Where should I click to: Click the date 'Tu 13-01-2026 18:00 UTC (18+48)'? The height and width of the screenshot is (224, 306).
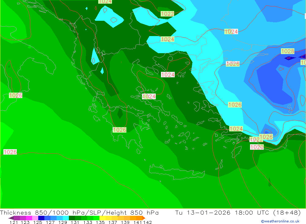(x=238, y=212)
